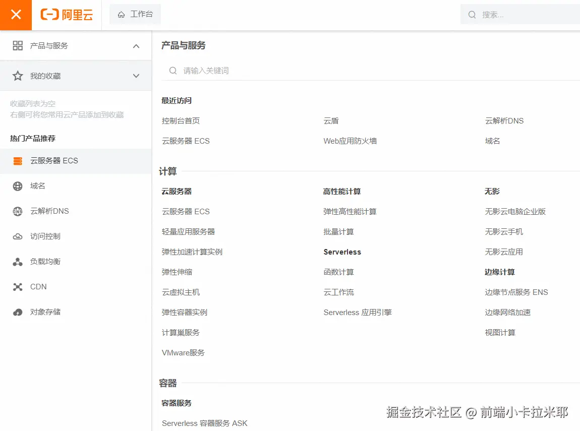
Task: Open 云工作流 link
Action: point(338,292)
